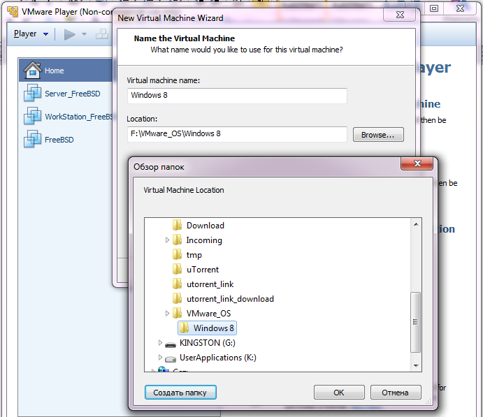The image size is (483, 417).
Task: Click the VMware_OS folder icon
Action: [x=177, y=314]
